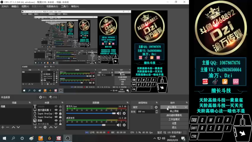Move the selected source down in the list
Image resolution: width=252 pixels, height=142 pixels.
56,127
